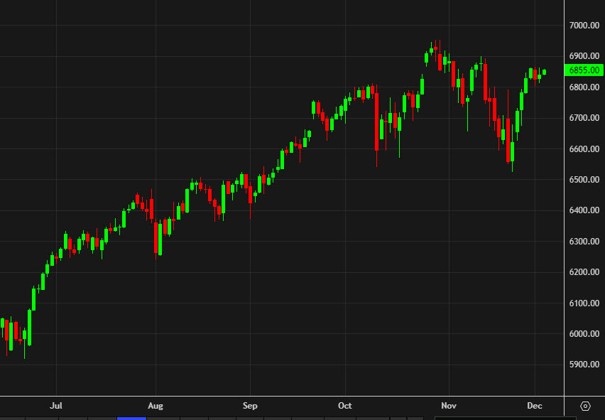Select the latest candle at chart right edge
The height and width of the screenshot is (420, 605).
tap(545, 71)
